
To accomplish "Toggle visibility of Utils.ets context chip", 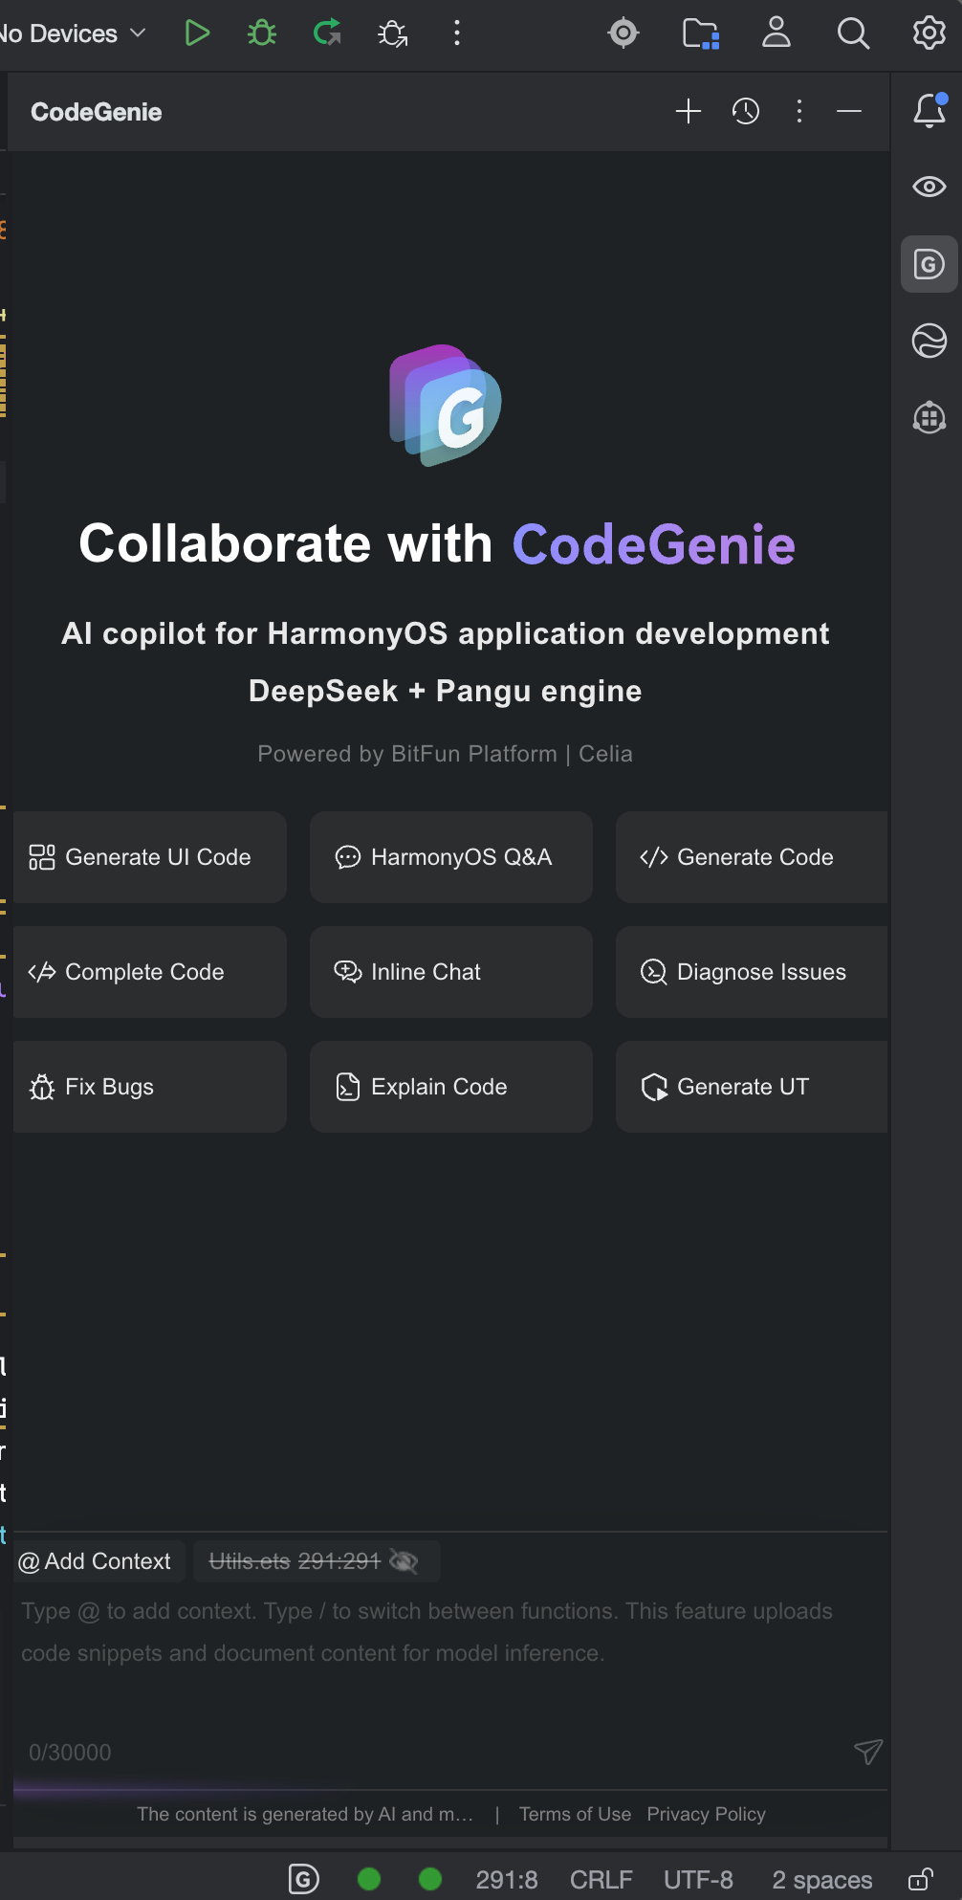I will click(x=404, y=1561).
